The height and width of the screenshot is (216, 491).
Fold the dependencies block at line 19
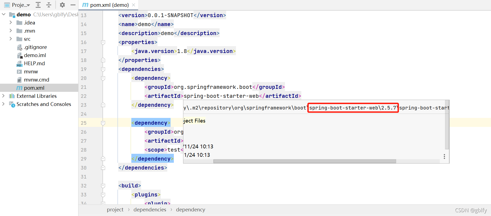[x=103, y=69]
